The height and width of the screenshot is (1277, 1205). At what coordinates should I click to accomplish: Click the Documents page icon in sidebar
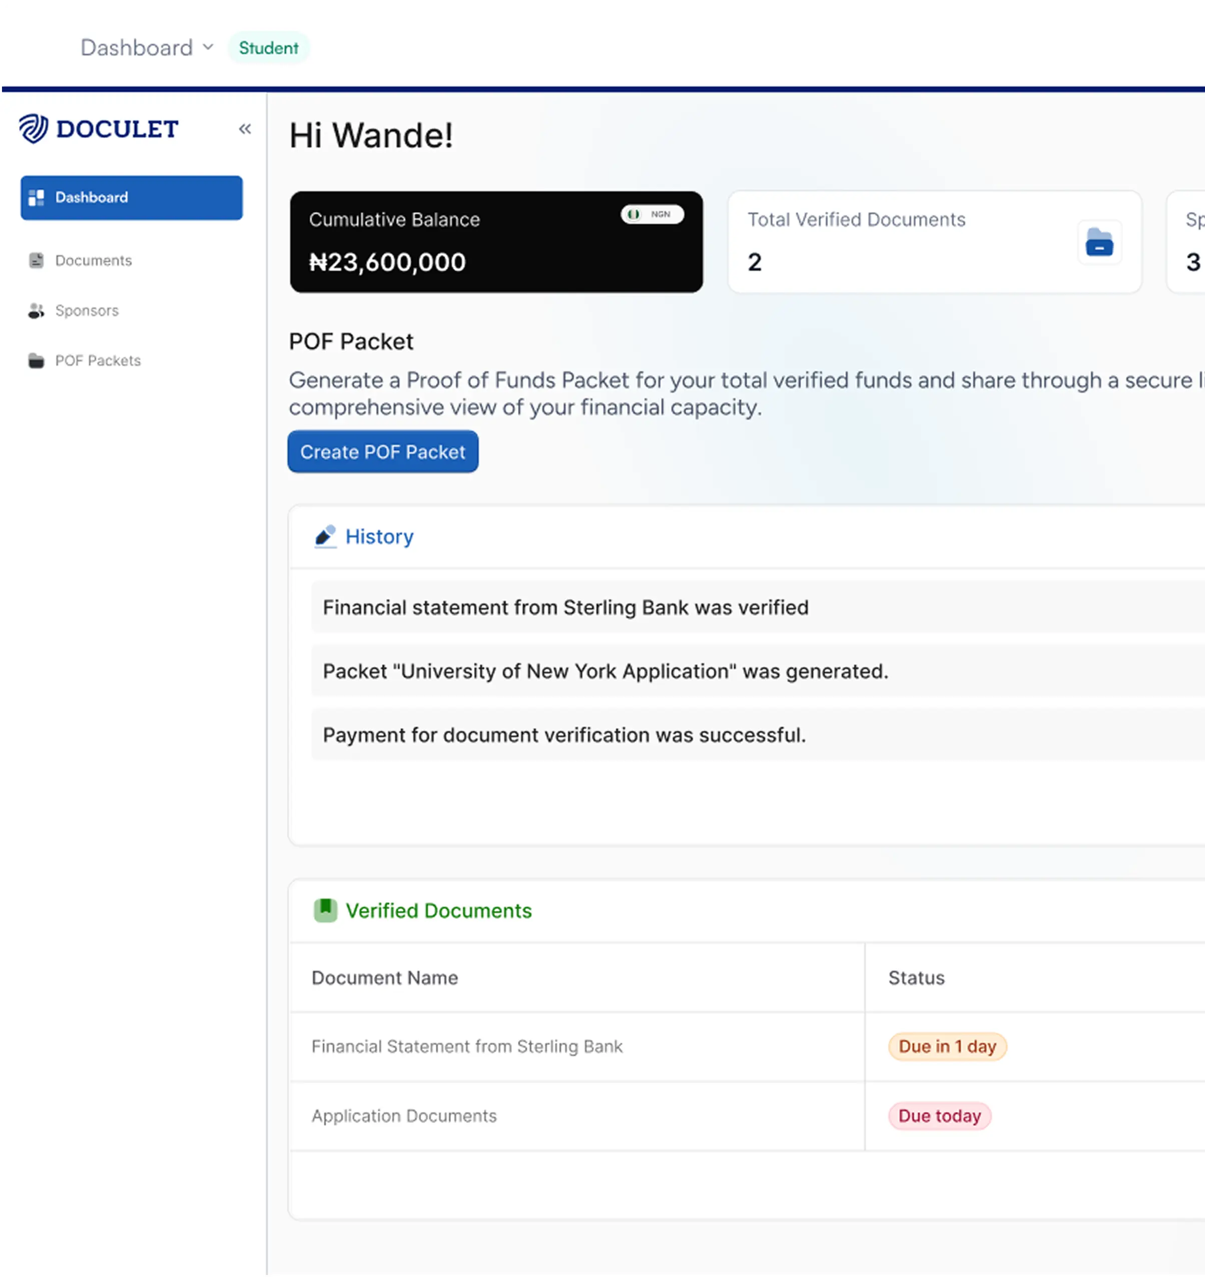coord(37,260)
